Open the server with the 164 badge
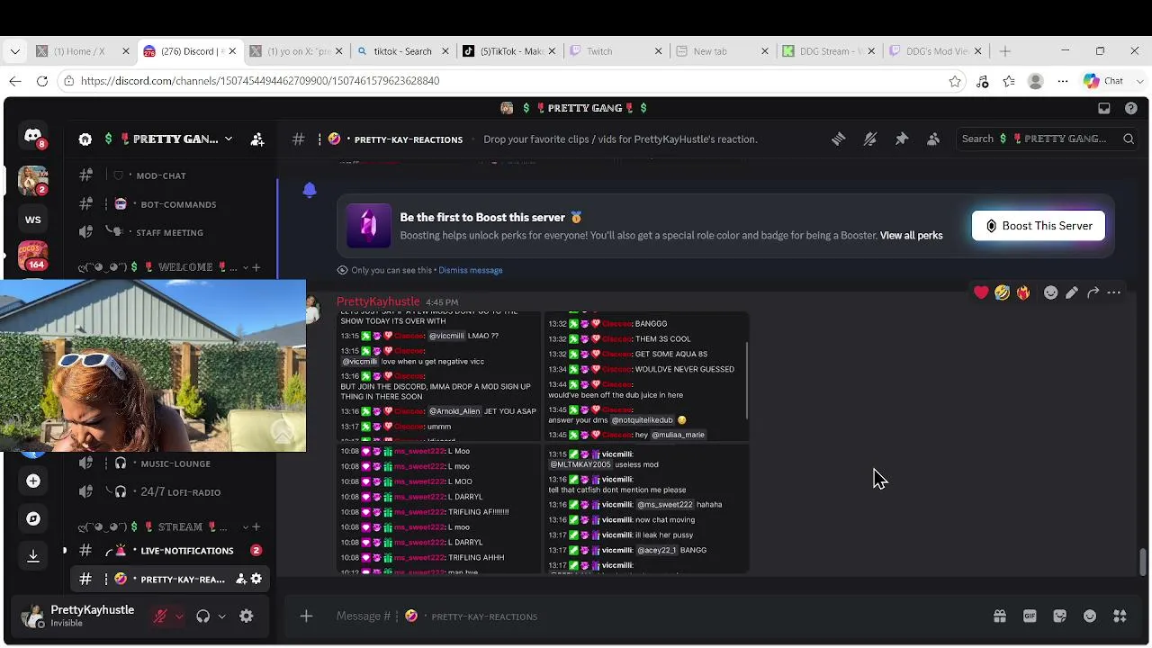The width and height of the screenshot is (1152, 648). (33, 256)
